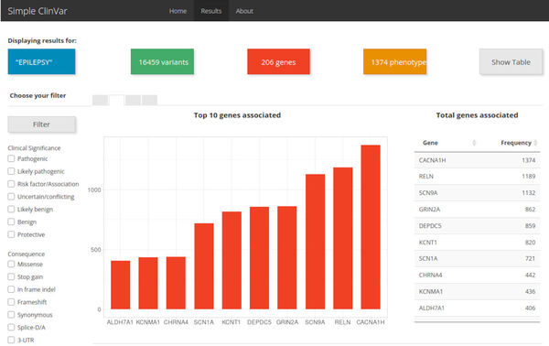The height and width of the screenshot is (346, 549).
Task: Open the Home menu item
Action: 178,11
